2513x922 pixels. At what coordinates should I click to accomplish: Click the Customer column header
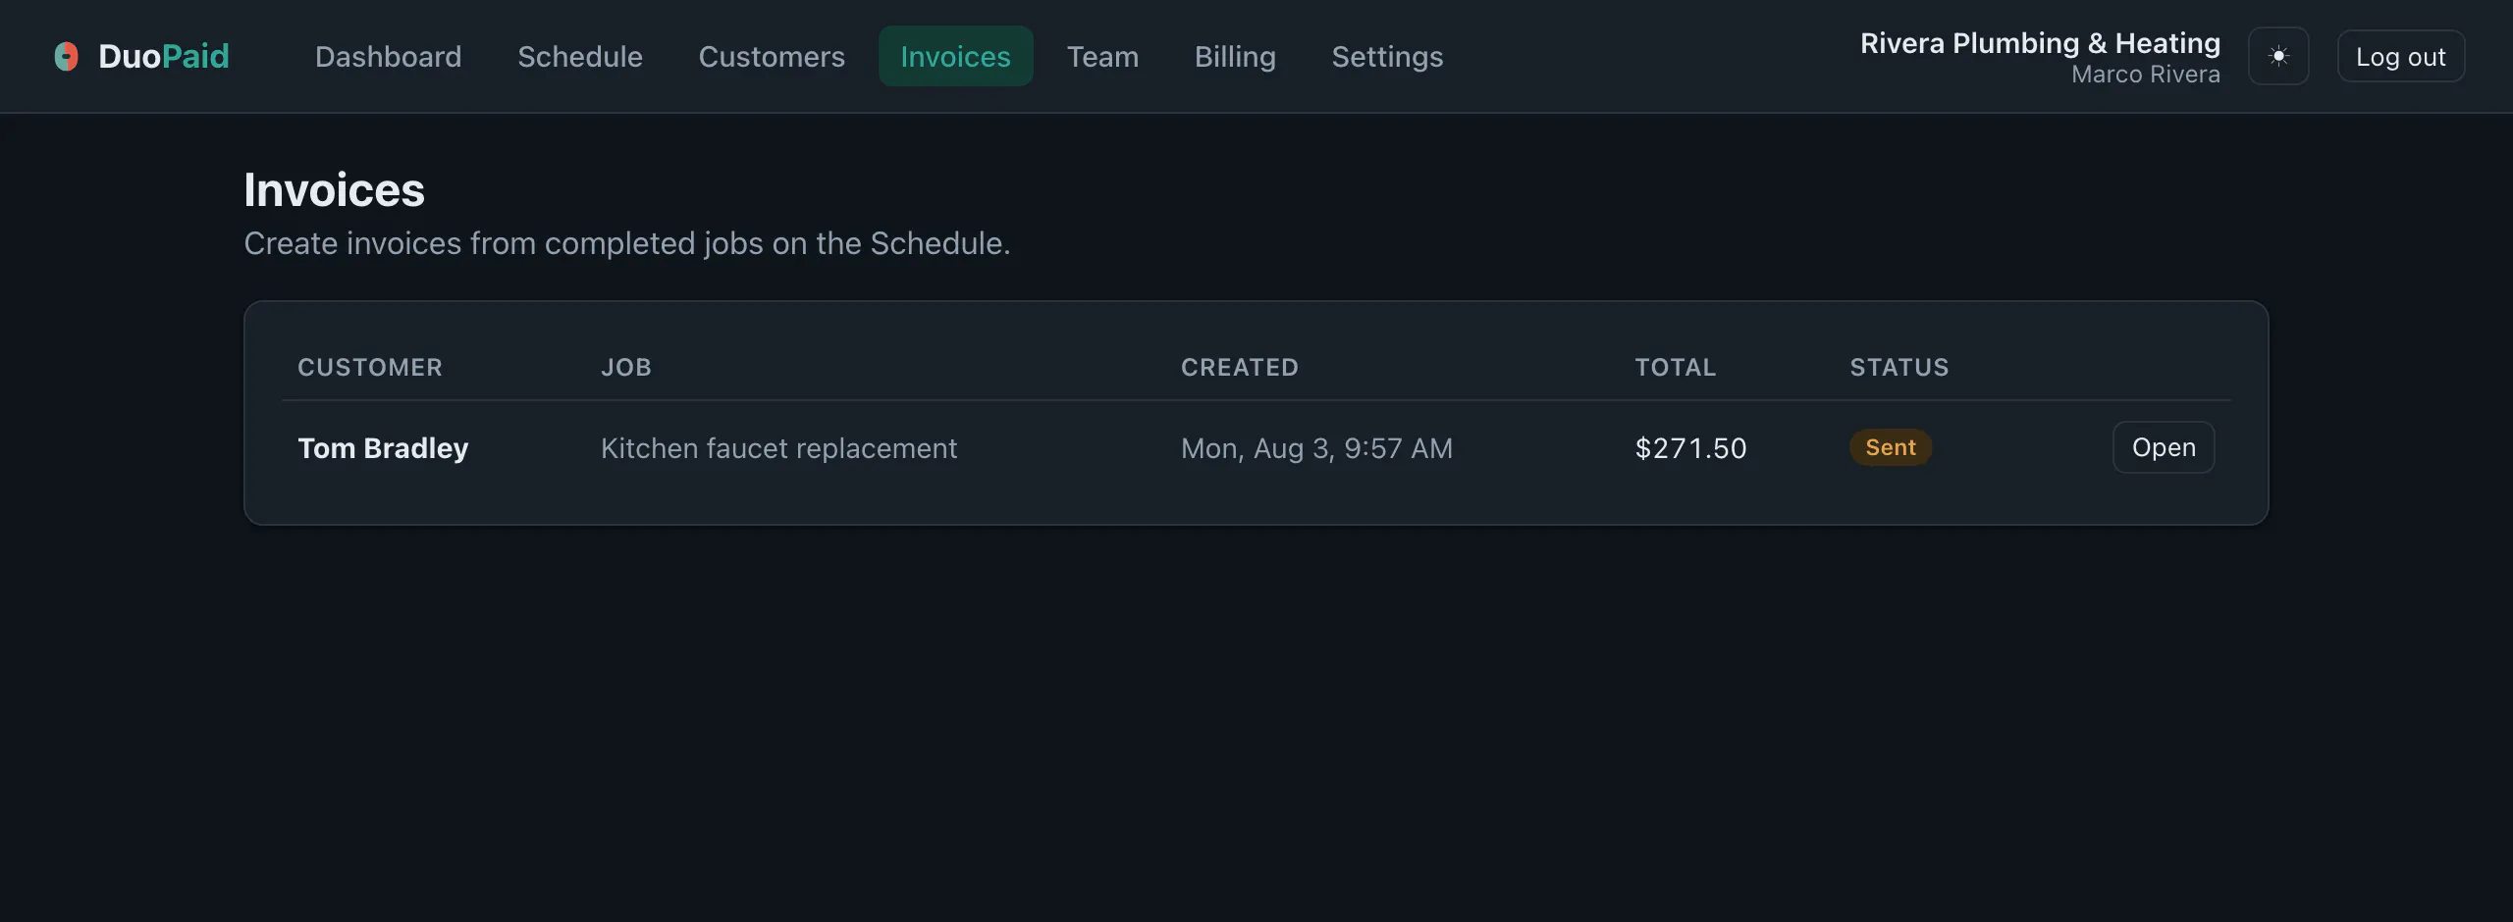[370, 367]
